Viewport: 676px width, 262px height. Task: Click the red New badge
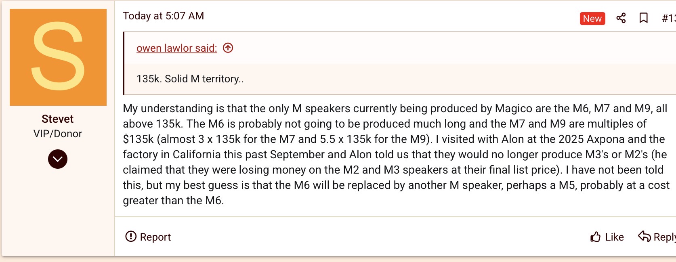592,19
